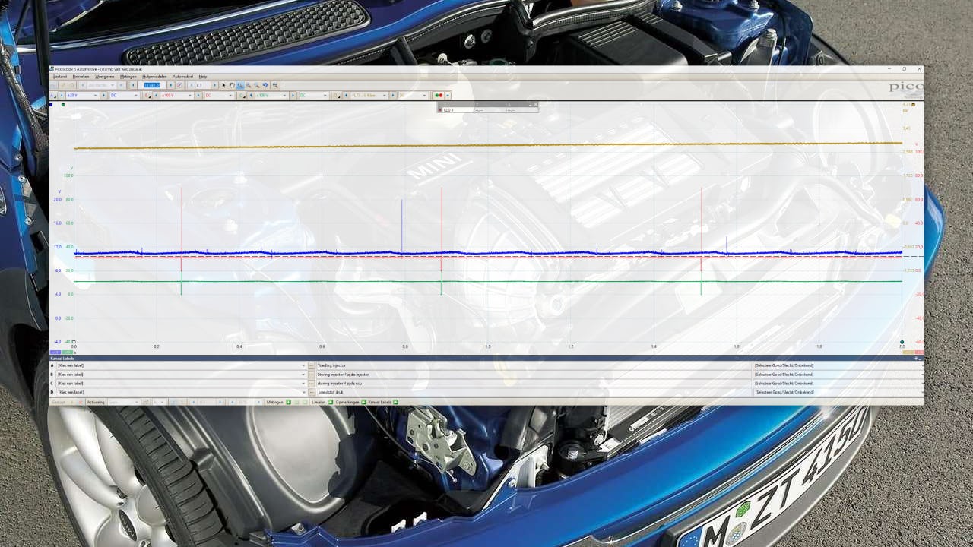The image size is (973, 547).
Task: Activate the zoom window tool
Action: point(240,85)
